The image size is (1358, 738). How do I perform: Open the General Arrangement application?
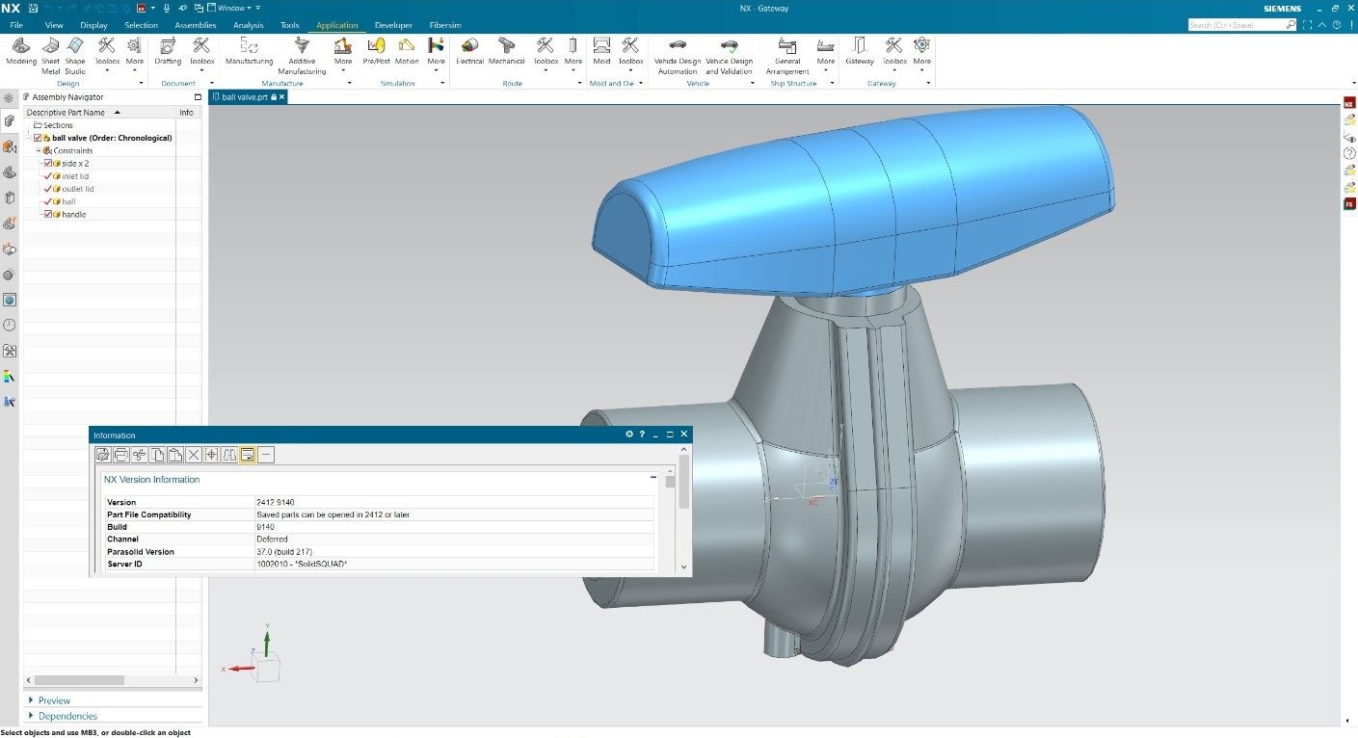click(x=787, y=55)
